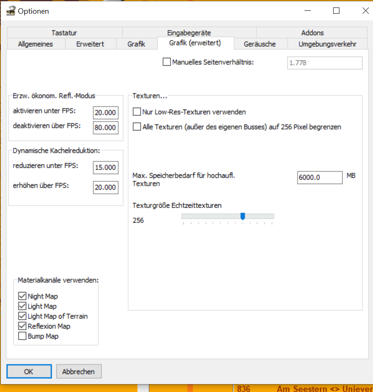Viewport: 373px width, 392px height.
Task: Click the reduzieren unter FPS field
Action: [105, 168]
